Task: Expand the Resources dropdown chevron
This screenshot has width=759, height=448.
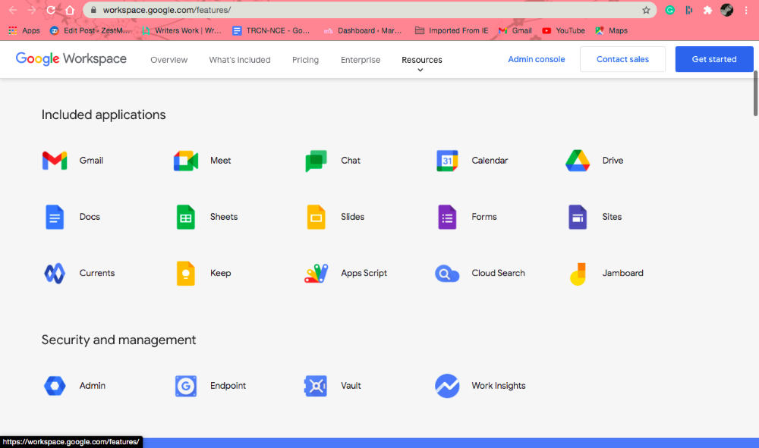Action: (x=420, y=70)
